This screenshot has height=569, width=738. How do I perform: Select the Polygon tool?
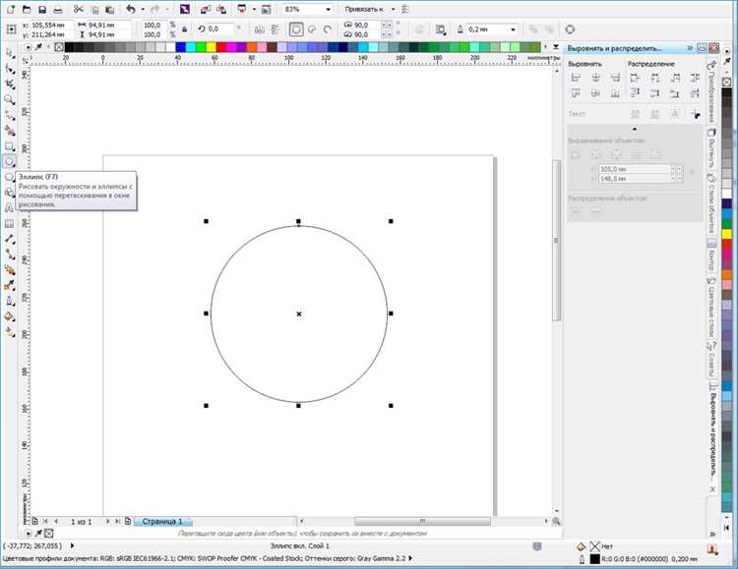tap(10, 177)
